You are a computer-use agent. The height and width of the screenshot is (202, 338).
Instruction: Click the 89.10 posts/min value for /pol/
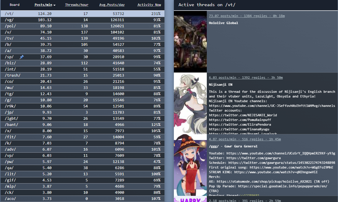46,26
